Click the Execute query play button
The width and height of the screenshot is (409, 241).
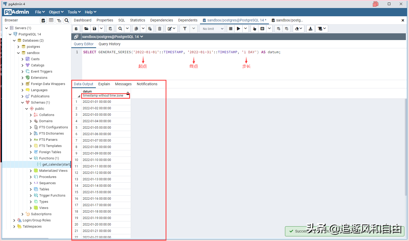tap(238, 29)
